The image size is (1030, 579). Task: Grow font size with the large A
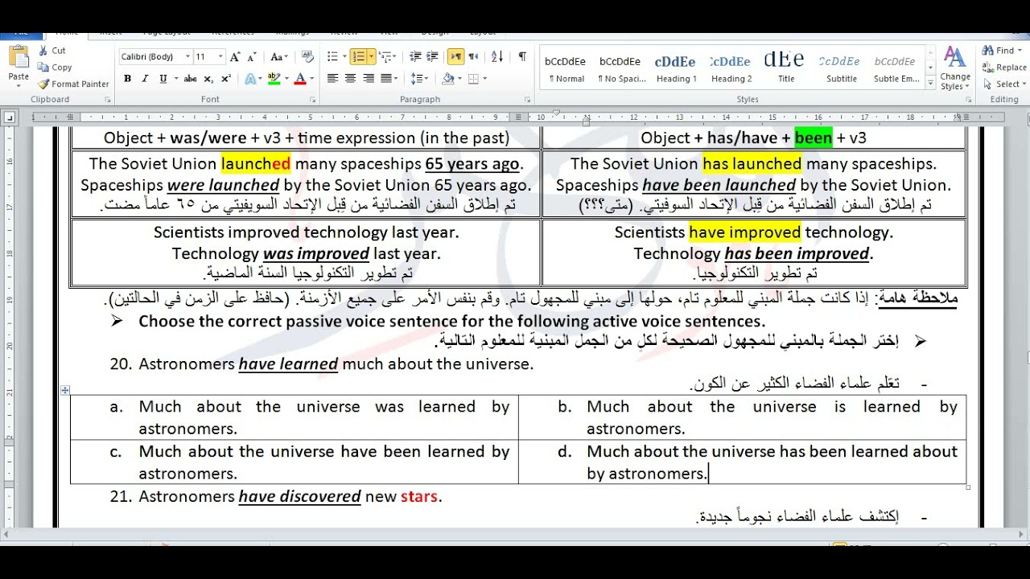click(235, 57)
